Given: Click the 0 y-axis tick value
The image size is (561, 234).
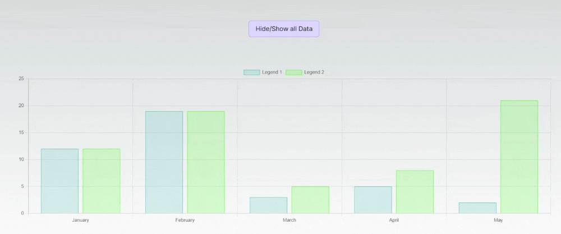Looking at the screenshot, I should tap(22, 213).
